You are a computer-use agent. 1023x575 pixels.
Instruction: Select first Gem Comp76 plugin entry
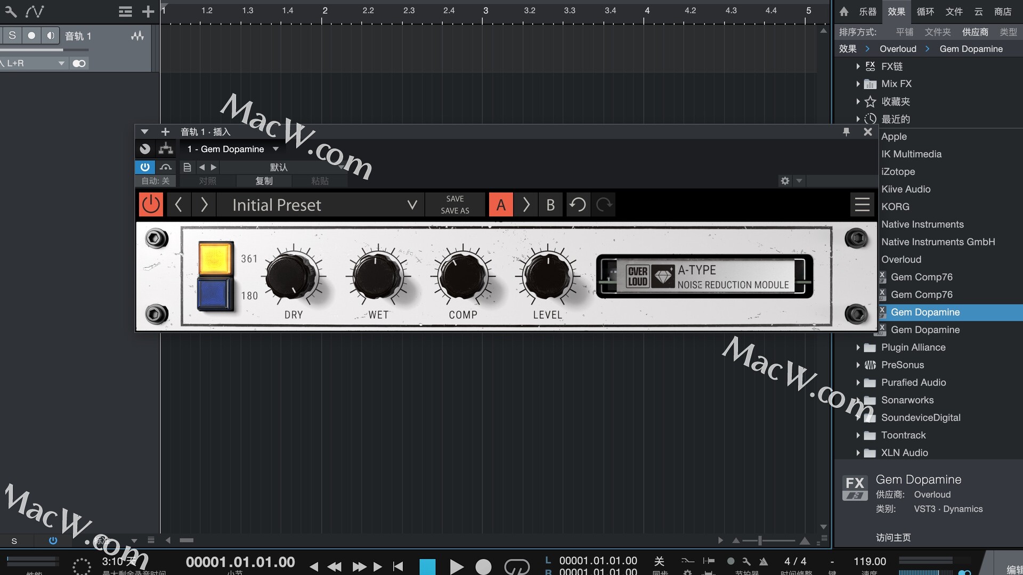[922, 277]
